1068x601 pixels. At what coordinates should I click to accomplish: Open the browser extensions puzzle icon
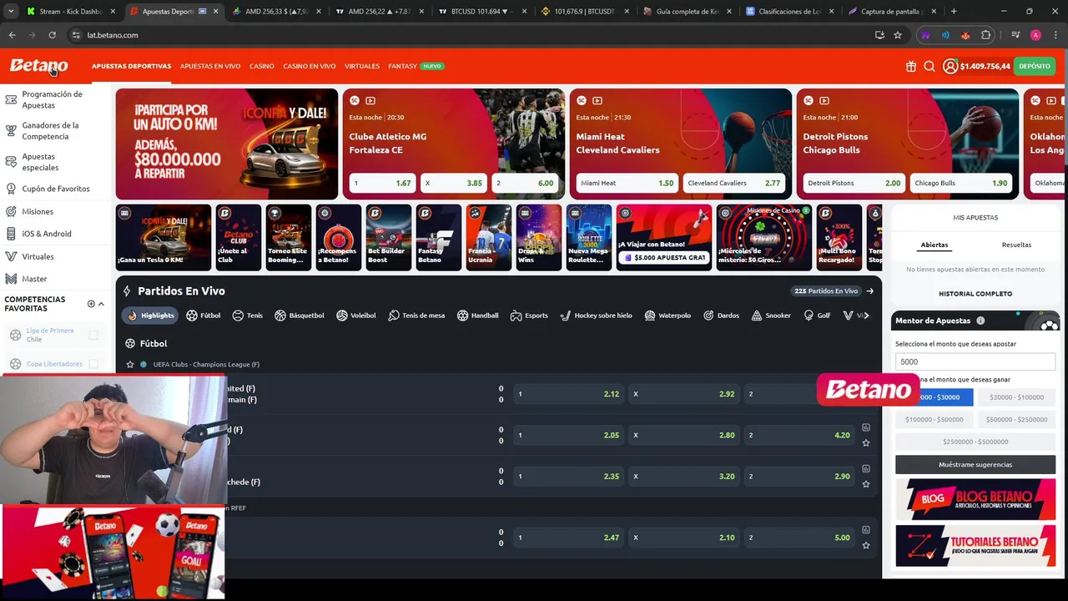pos(986,35)
